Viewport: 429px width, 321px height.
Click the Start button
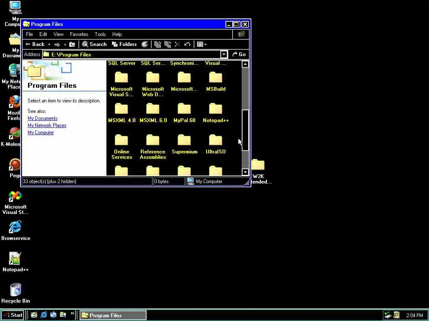(12, 315)
